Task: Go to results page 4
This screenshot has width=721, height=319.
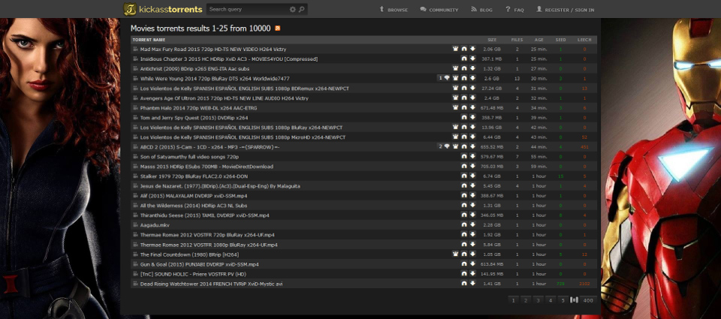Action: pos(550,300)
